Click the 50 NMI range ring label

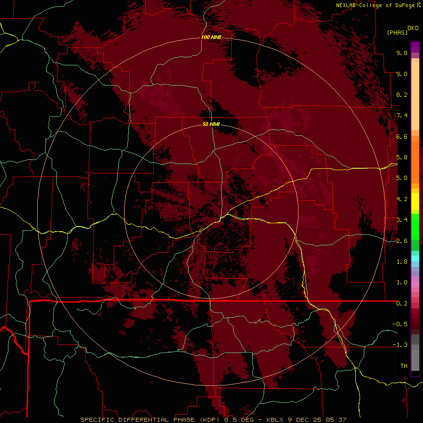211,124
